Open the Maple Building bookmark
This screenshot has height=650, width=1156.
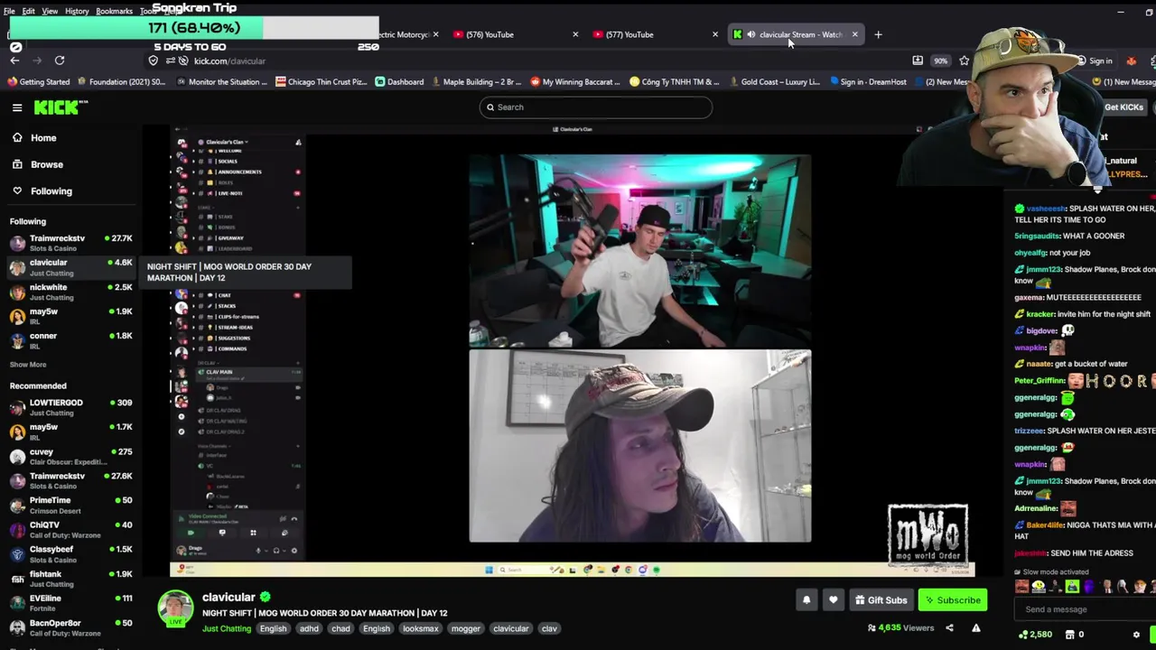479,82
